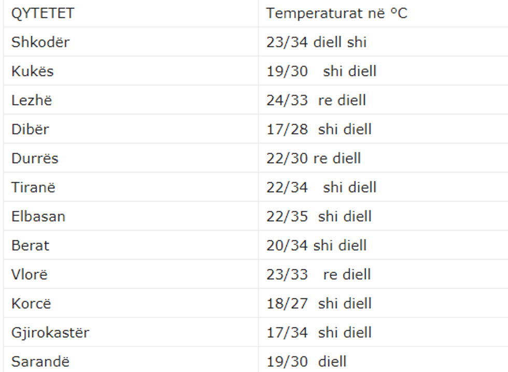Select the 22/35 shi diell temperature value
Image resolution: width=508 pixels, height=372 pixels.
(319, 216)
